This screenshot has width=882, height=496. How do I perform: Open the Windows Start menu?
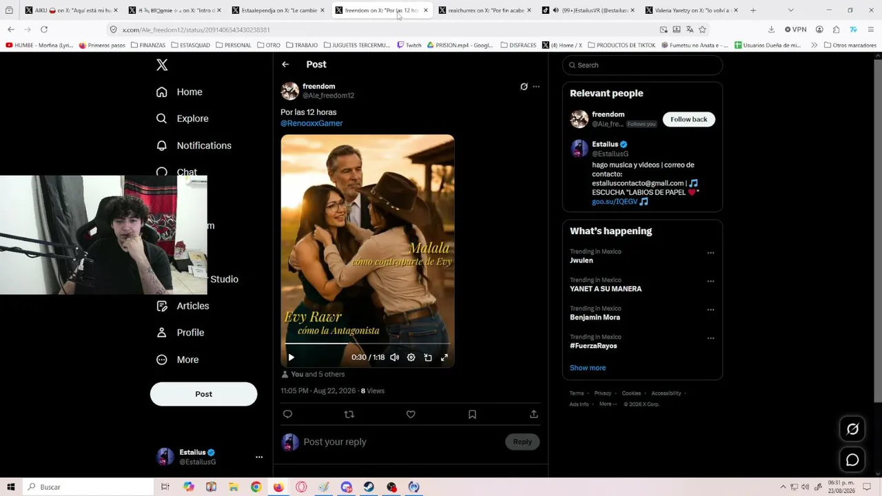pyautogui.click(x=11, y=487)
